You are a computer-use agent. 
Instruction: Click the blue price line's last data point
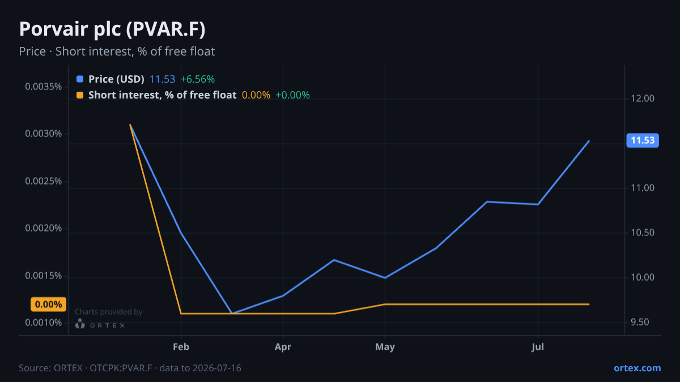589,141
